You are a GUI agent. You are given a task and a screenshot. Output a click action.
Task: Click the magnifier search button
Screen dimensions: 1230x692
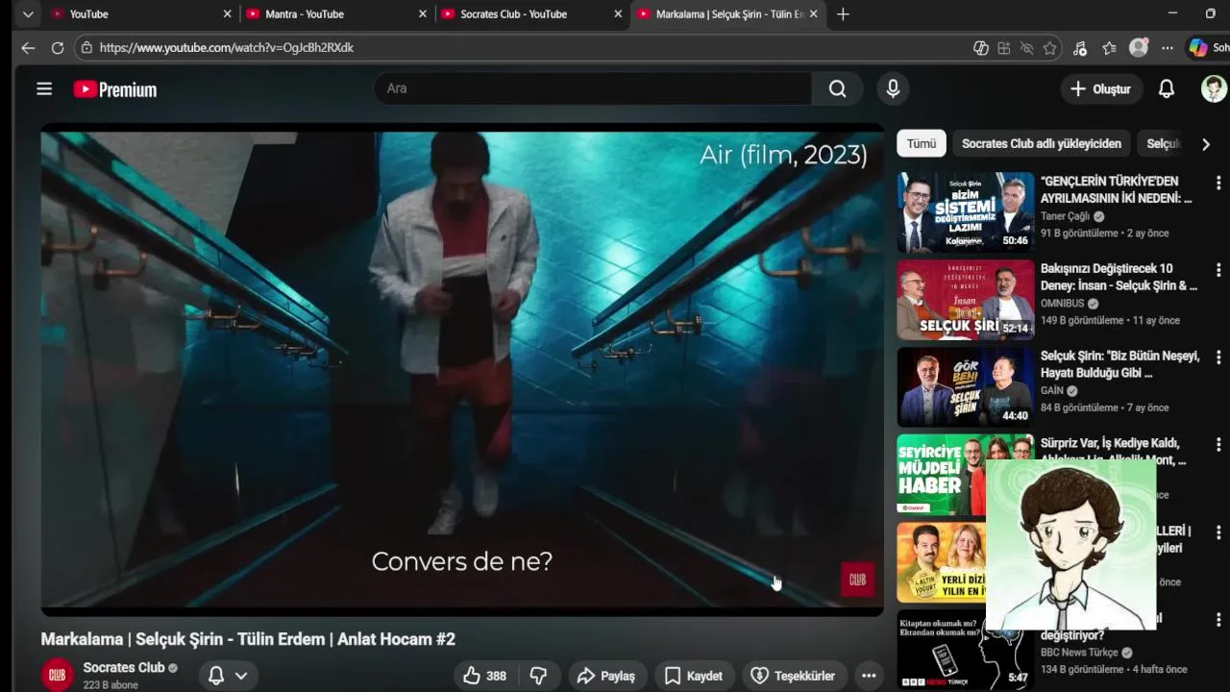[838, 88]
